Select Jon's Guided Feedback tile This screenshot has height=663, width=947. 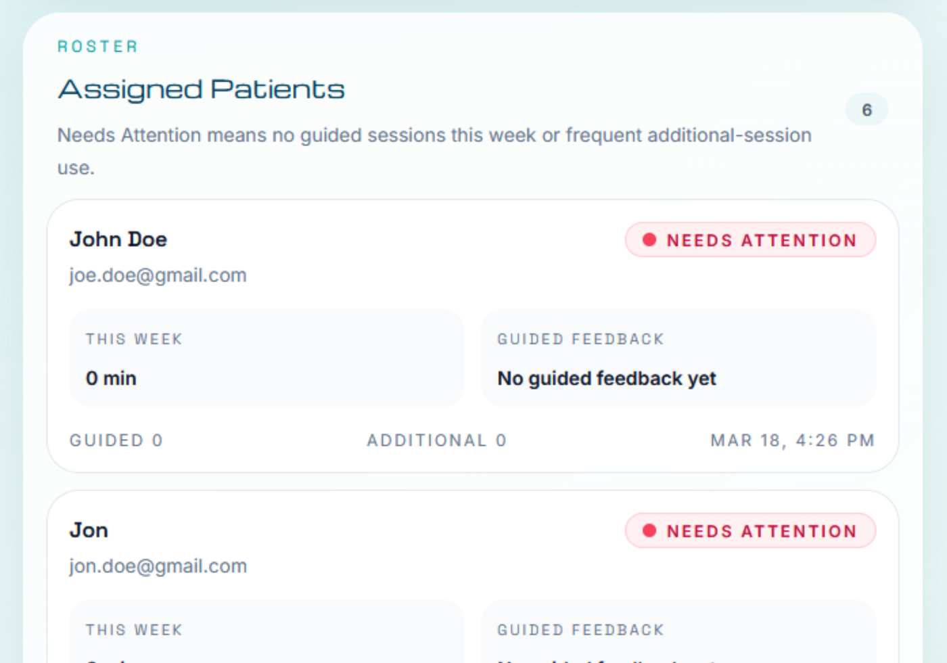tap(678, 632)
